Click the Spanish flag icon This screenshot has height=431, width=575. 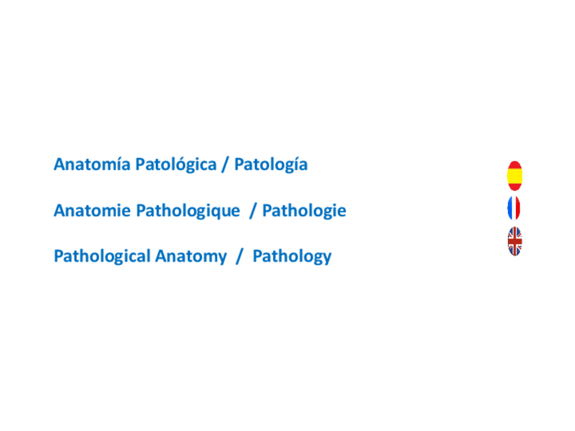tap(515, 176)
